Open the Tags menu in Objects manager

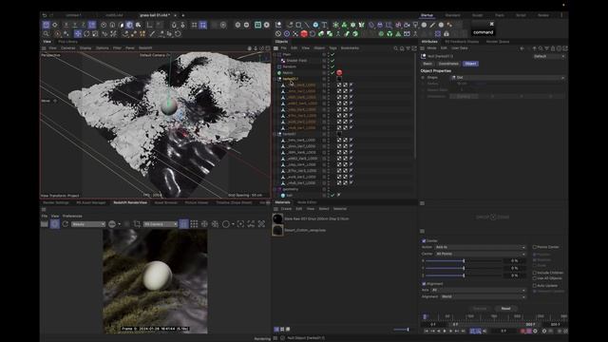(332, 48)
